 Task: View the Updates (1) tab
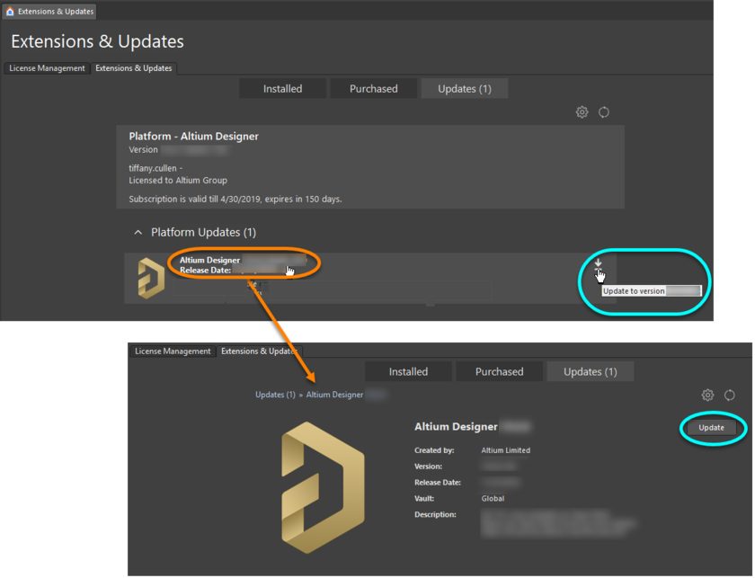coord(464,88)
